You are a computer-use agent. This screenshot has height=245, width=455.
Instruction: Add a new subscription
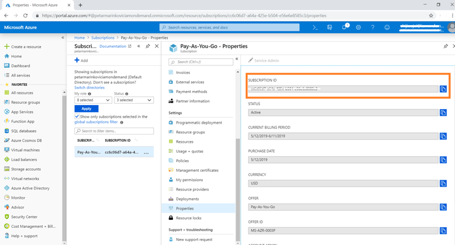pyautogui.click(x=81, y=61)
